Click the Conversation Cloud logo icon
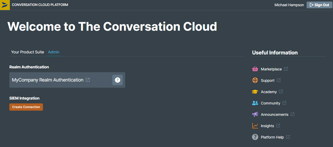The image size is (333, 147). [x=5, y=5]
